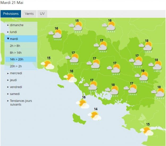Click the sunny-cloud icon labeled 16 above 14
This screenshot has width=166, height=146.
click(x=83, y=104)
